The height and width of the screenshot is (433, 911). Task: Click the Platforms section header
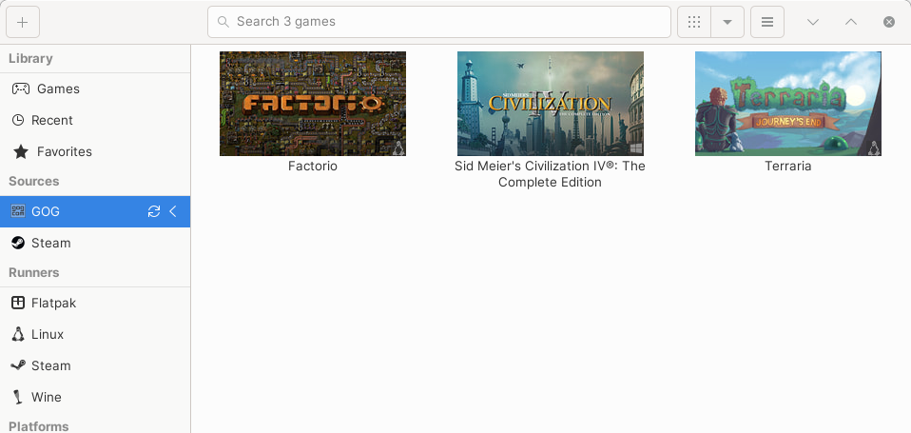tap(38, 426)
